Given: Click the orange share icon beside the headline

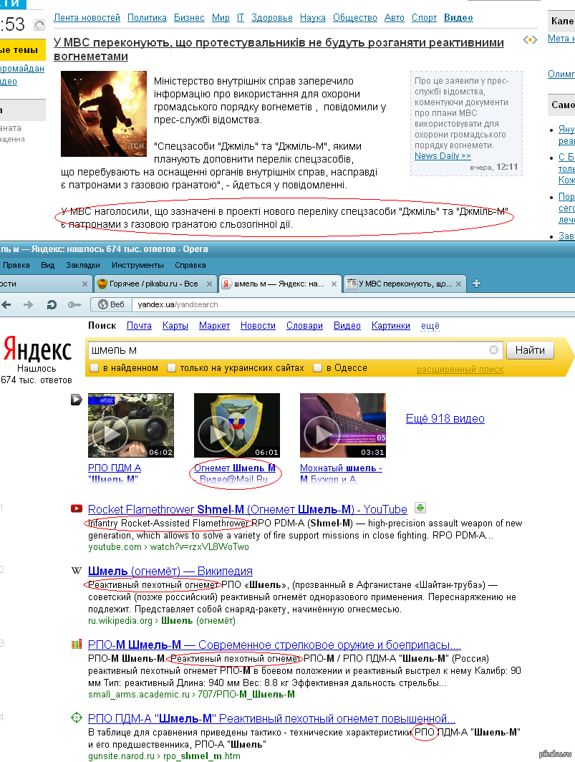Looking at the screenshot, I should [531, 40].
